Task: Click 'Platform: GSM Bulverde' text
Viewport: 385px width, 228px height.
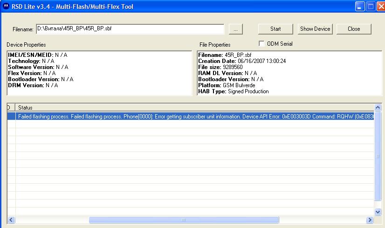Action: point(227,85)
